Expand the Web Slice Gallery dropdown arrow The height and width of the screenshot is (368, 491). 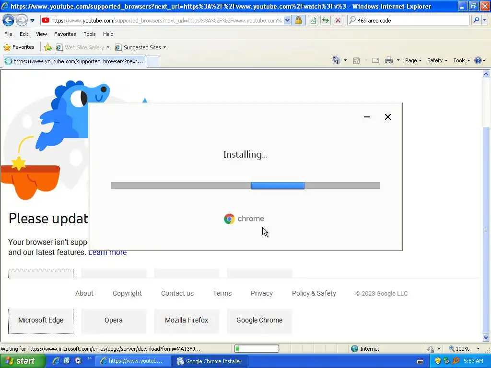click(x=108, y=47)
